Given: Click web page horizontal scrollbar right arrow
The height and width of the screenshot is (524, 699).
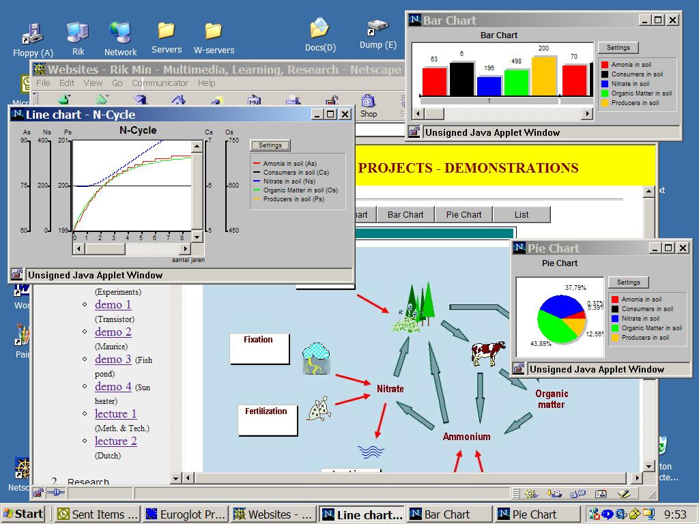Looking at the screenshot, I should coord(638,478).
